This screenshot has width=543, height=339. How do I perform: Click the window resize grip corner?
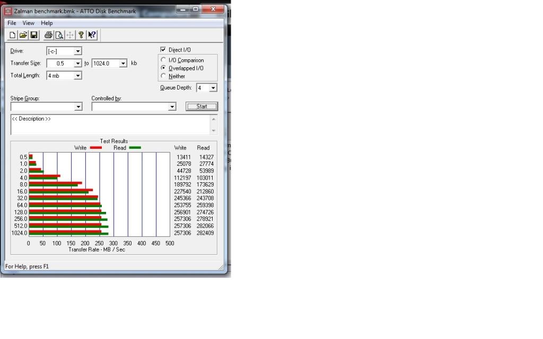(221, 267)
